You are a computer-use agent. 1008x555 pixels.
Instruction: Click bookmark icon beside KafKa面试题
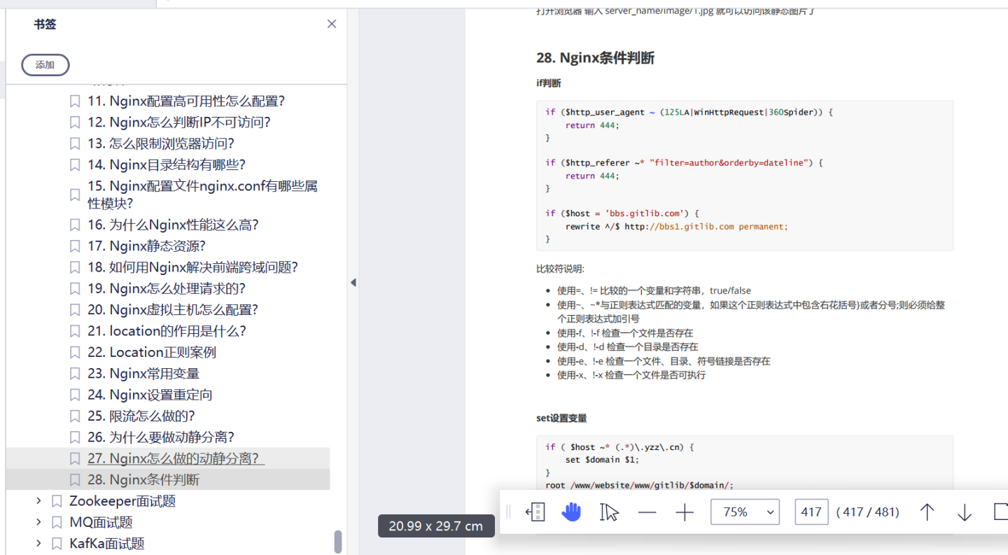[x=57, y=544]
